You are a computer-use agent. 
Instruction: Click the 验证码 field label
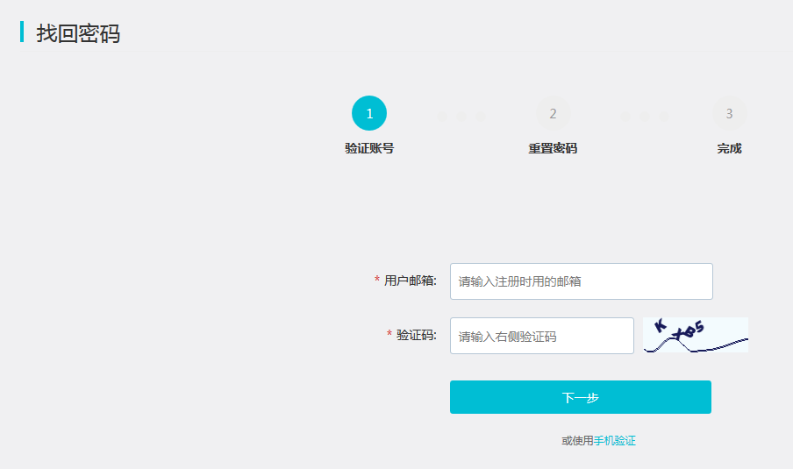tap(416, 335)
